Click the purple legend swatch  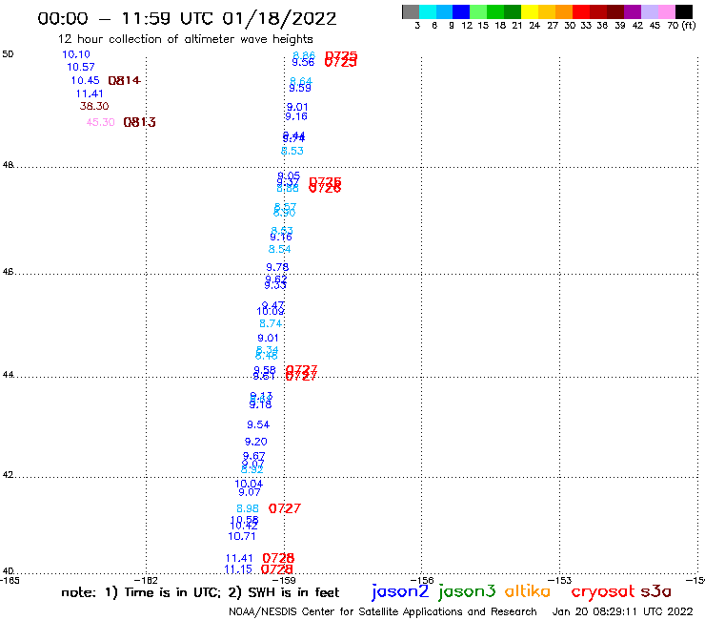tap(633, 11)
